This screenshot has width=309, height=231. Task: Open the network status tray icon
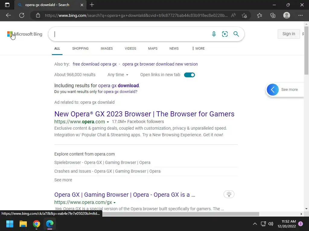(x=263, y=224)
